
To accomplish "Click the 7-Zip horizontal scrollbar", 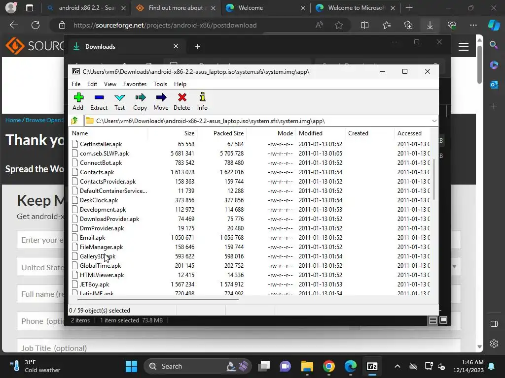I will pos(158,299).
